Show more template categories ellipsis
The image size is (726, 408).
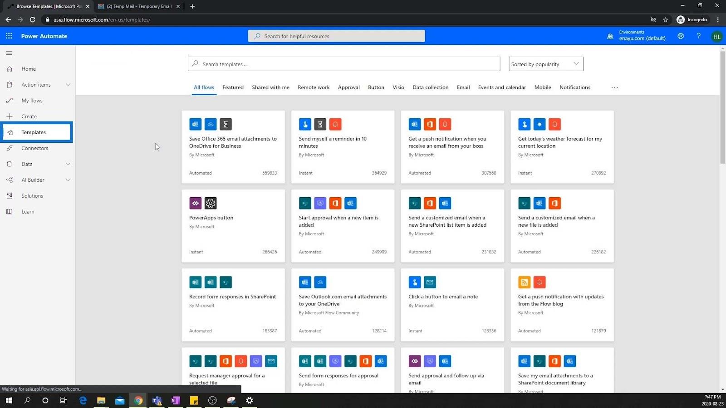tap(614, 87)
